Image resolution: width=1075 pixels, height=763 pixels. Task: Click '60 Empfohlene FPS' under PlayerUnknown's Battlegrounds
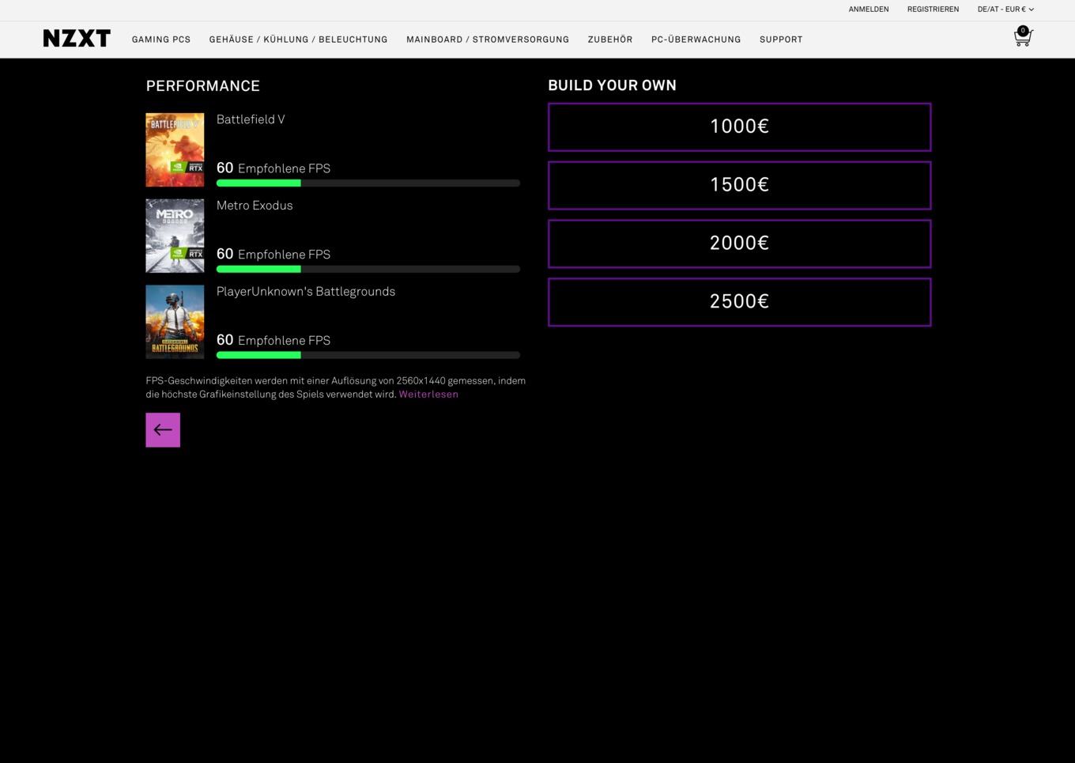coord(273,340)
